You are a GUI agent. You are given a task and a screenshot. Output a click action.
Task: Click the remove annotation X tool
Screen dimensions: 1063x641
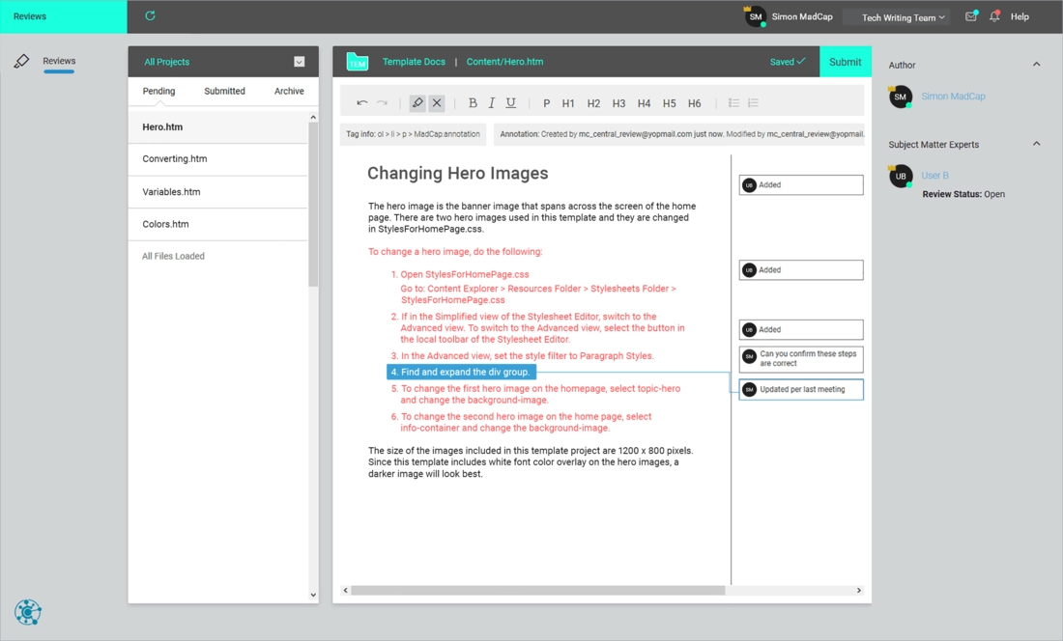[x=437, y=102]
